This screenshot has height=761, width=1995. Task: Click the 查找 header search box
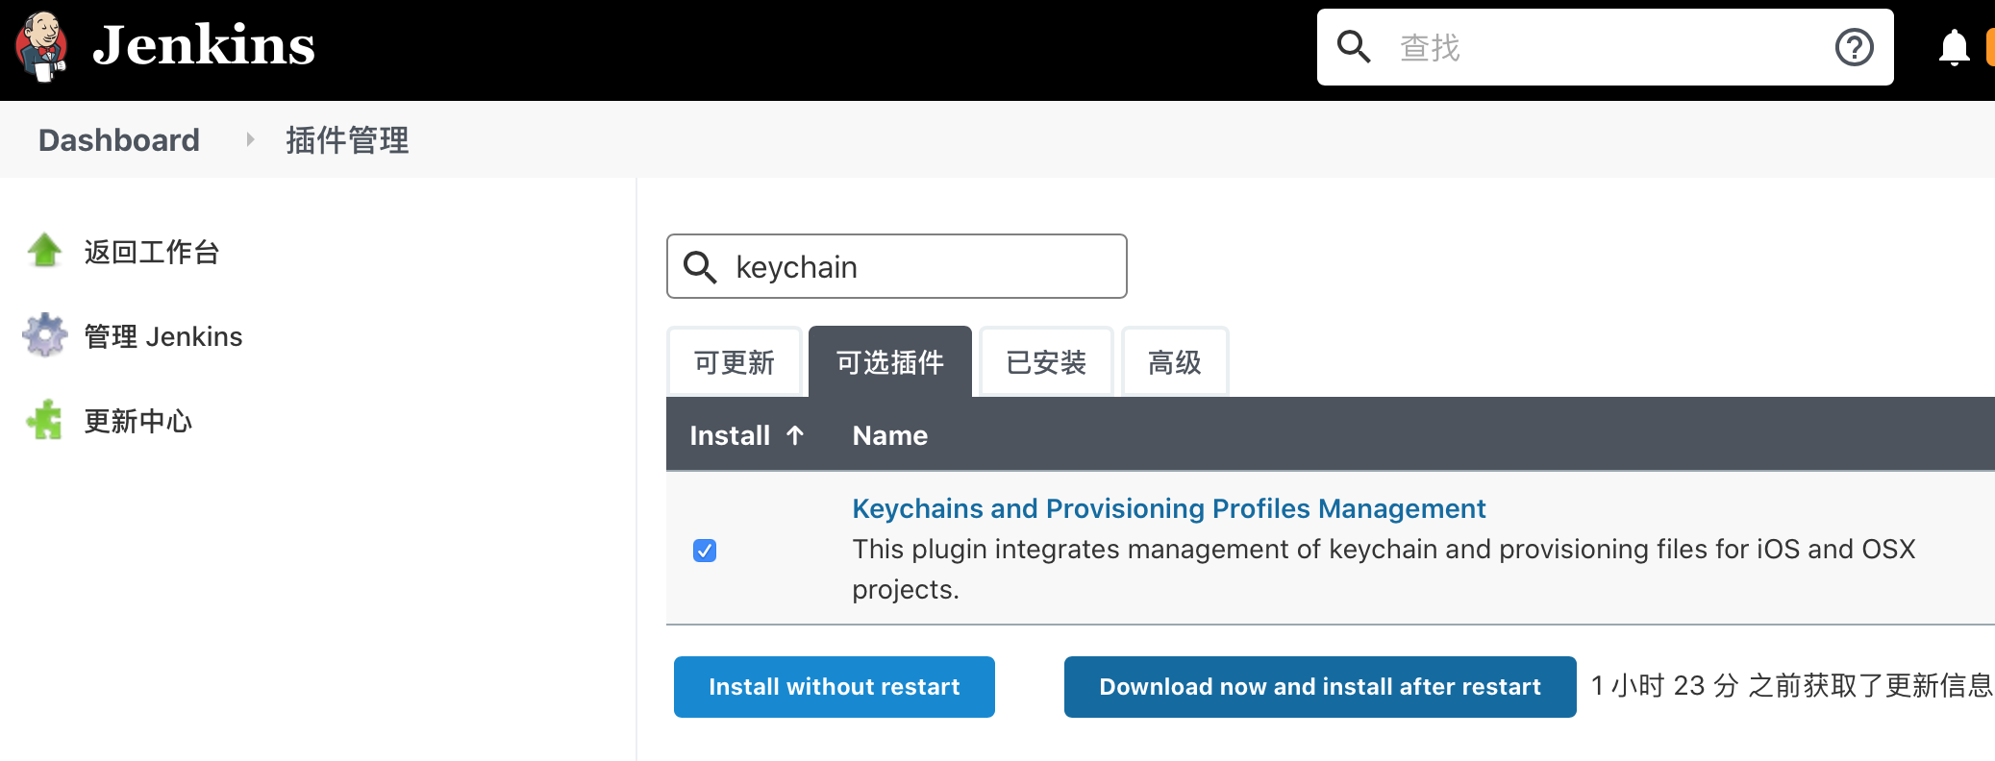pyautogui.click(x=1606, y=47)
